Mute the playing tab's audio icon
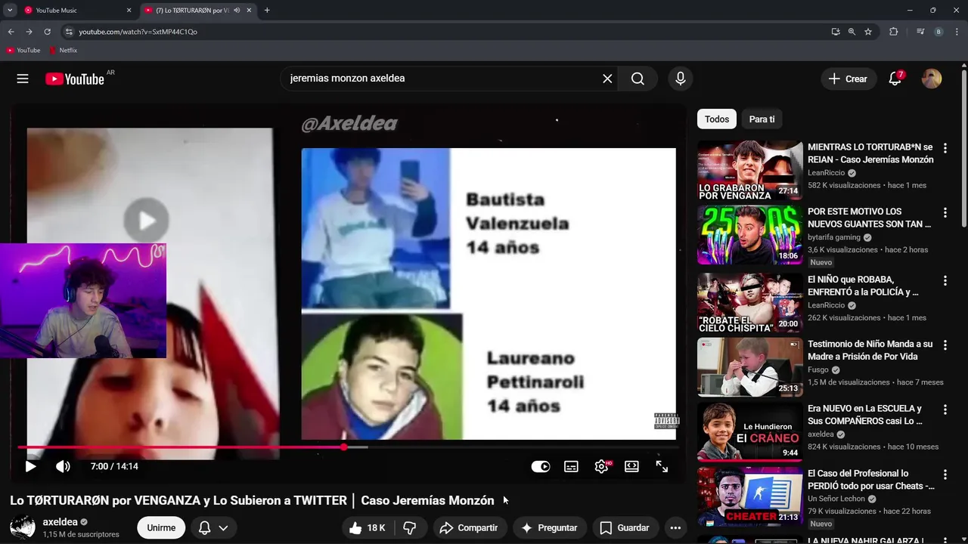This screenshot has height=544, width=968. click(x=237, y=11)
